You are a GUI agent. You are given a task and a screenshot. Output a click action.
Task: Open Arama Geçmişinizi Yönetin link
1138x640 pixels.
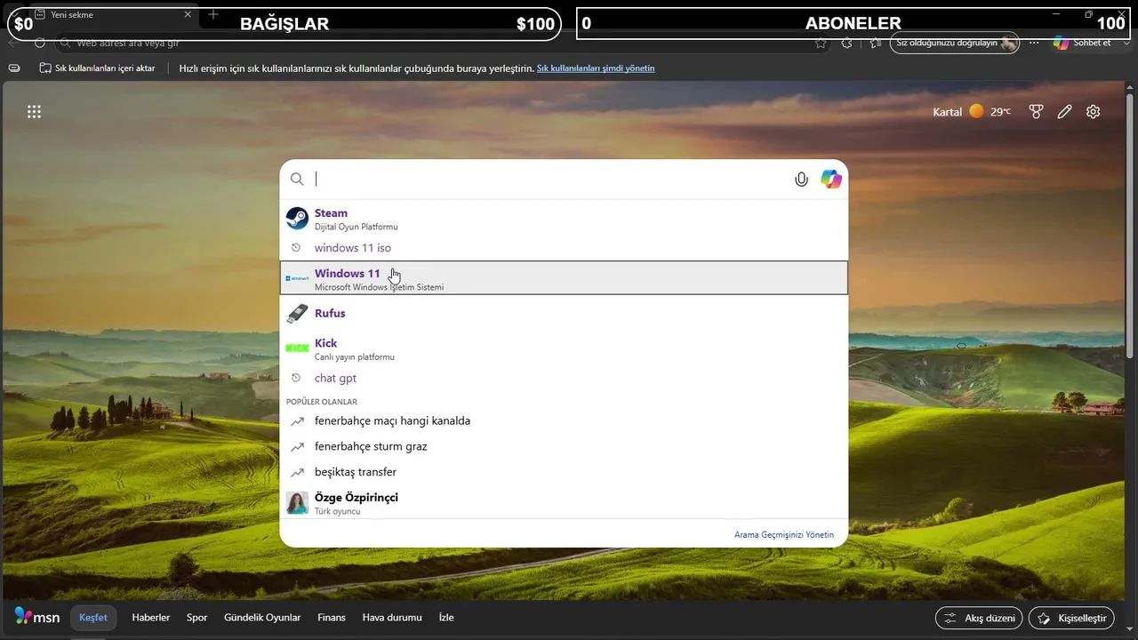(784, 535)
